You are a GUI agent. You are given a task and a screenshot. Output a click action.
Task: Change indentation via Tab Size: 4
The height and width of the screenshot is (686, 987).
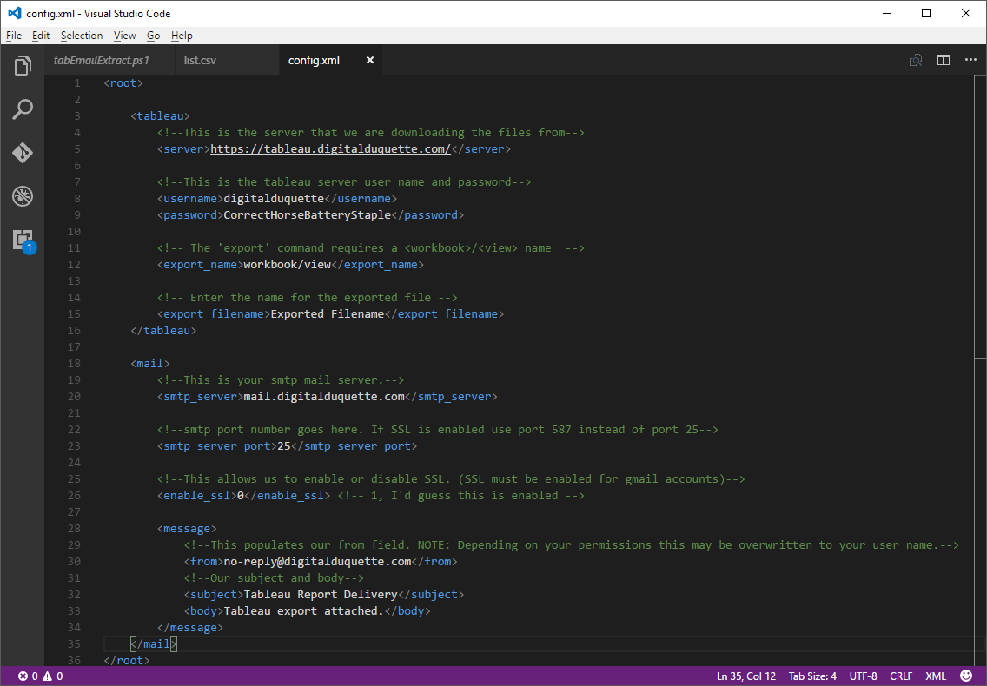[812, 676]
